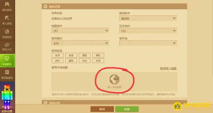Open the 游戏版本 dropdown showing 基岩版

click(x=148, y=18)
